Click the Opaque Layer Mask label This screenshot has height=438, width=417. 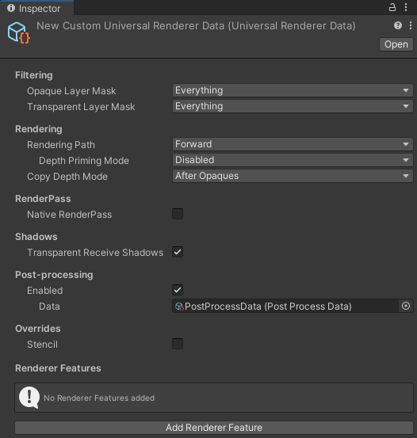pyautogui.click(x=71, y=91)
